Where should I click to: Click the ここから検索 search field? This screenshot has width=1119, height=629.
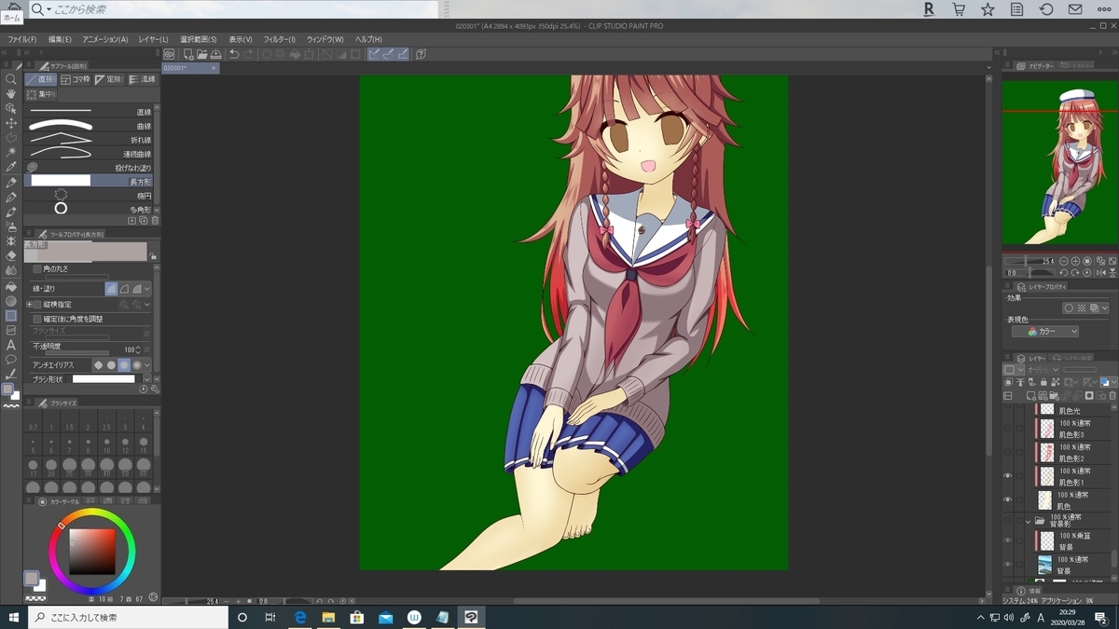tap(233, 9)
